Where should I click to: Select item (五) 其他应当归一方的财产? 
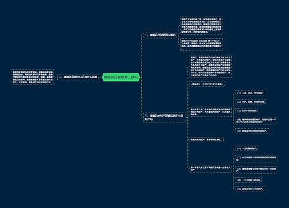click(x=250, y=189)
